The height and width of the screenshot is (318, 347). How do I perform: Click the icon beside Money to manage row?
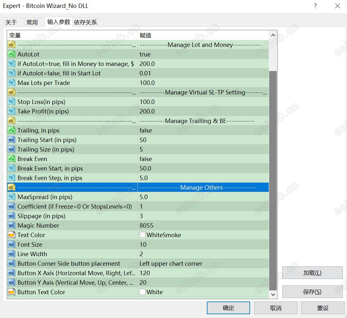(x=11, y=64)
